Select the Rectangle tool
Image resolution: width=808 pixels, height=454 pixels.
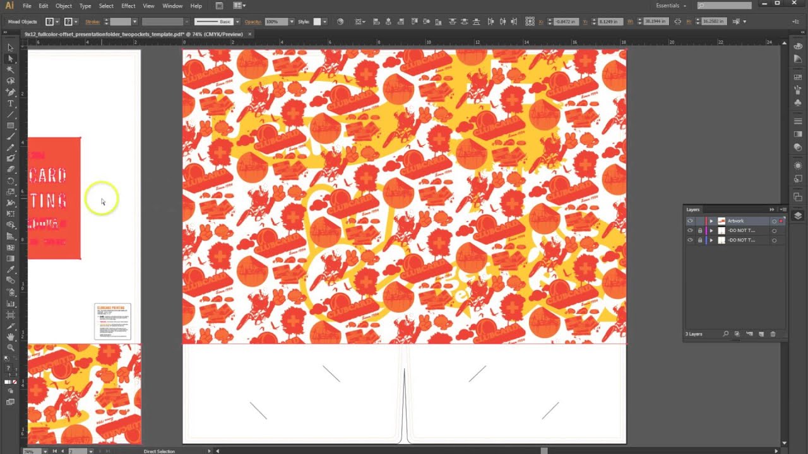coord(10,125)
